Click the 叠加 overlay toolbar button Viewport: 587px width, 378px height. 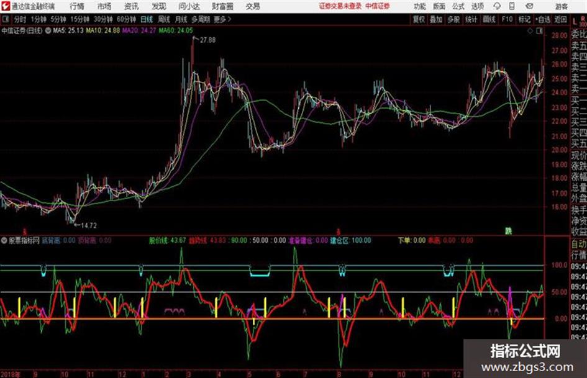[x=436, y=19]
